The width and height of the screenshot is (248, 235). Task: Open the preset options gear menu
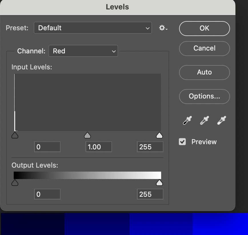162,28
